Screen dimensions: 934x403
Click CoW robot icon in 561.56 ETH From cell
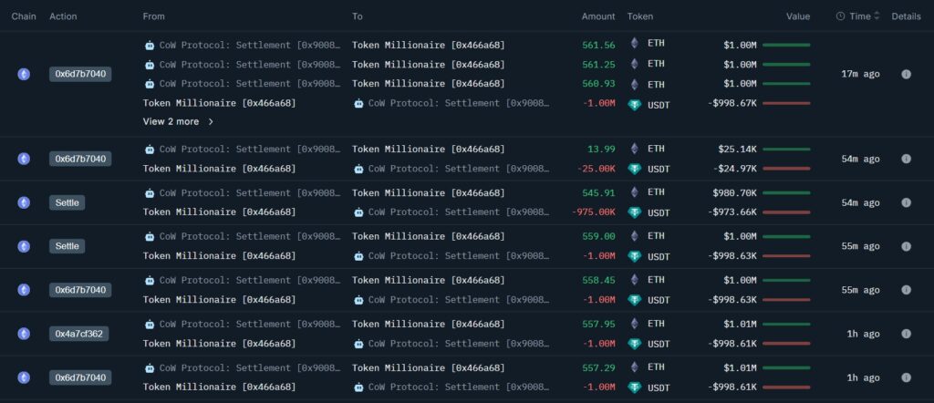(149, 45)
